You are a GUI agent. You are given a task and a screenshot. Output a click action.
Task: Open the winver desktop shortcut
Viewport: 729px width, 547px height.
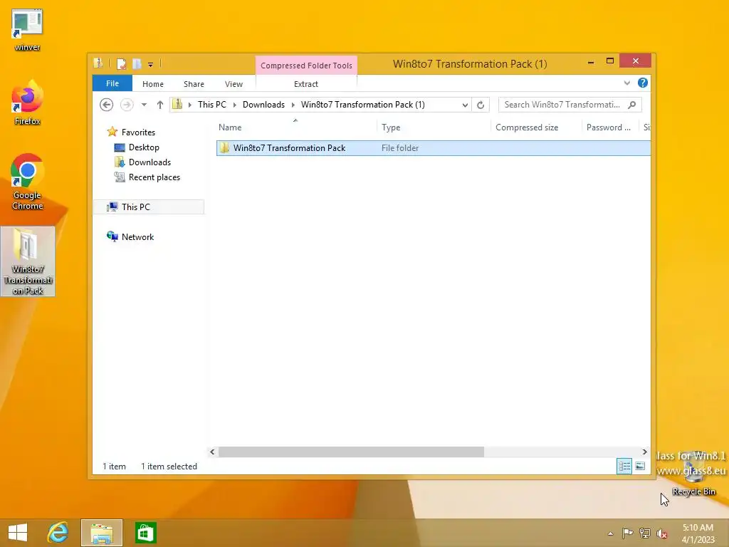(27, 30)
